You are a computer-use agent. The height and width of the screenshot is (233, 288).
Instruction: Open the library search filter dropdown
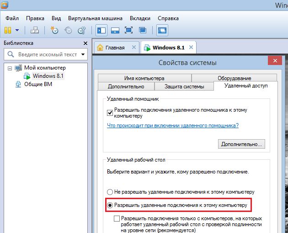[x=83, y=54]
